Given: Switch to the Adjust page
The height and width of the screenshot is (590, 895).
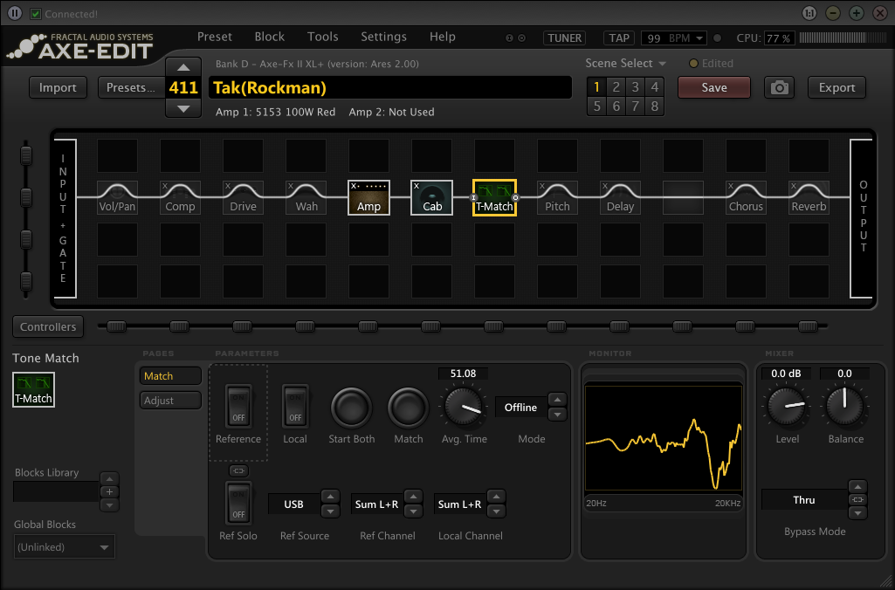Looking at the screenshot, I should tap(170, 401).
